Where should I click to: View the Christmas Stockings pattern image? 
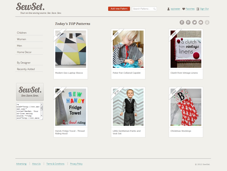186,107
